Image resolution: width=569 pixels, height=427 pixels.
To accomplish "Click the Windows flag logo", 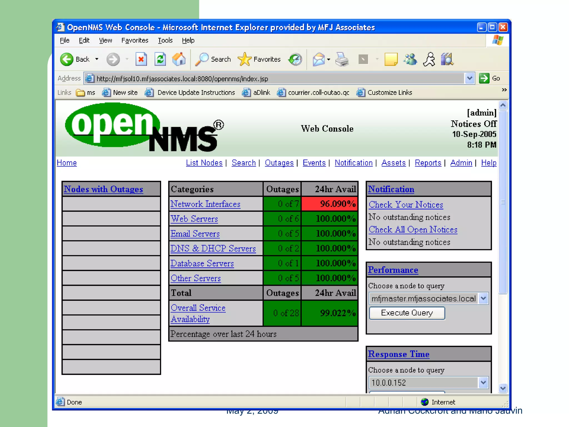I will tap(498, 40).
